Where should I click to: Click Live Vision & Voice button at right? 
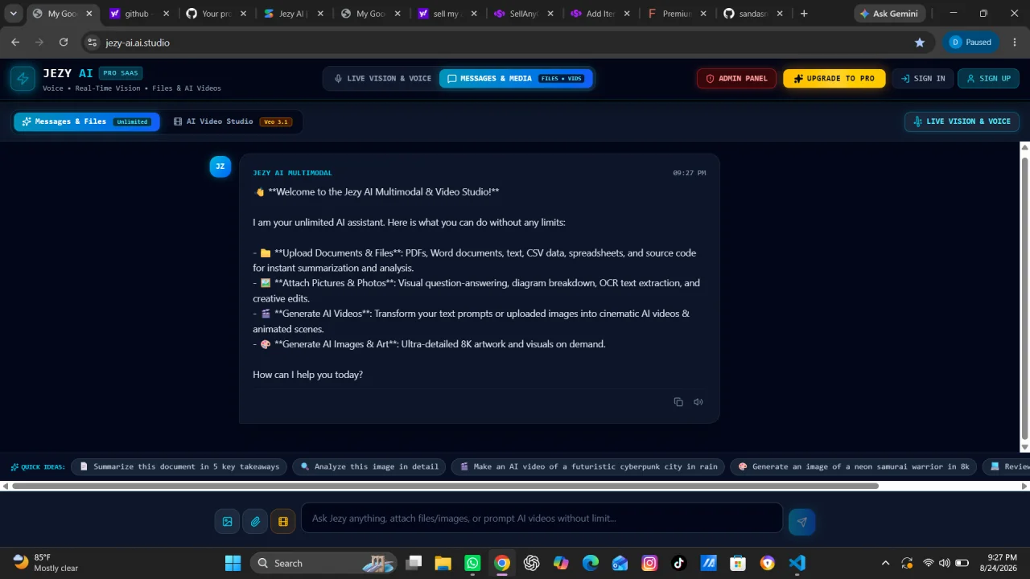(x=962, y=121)
